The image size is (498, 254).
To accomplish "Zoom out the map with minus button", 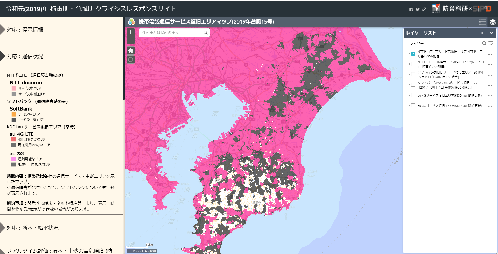I will coord(131,40).
